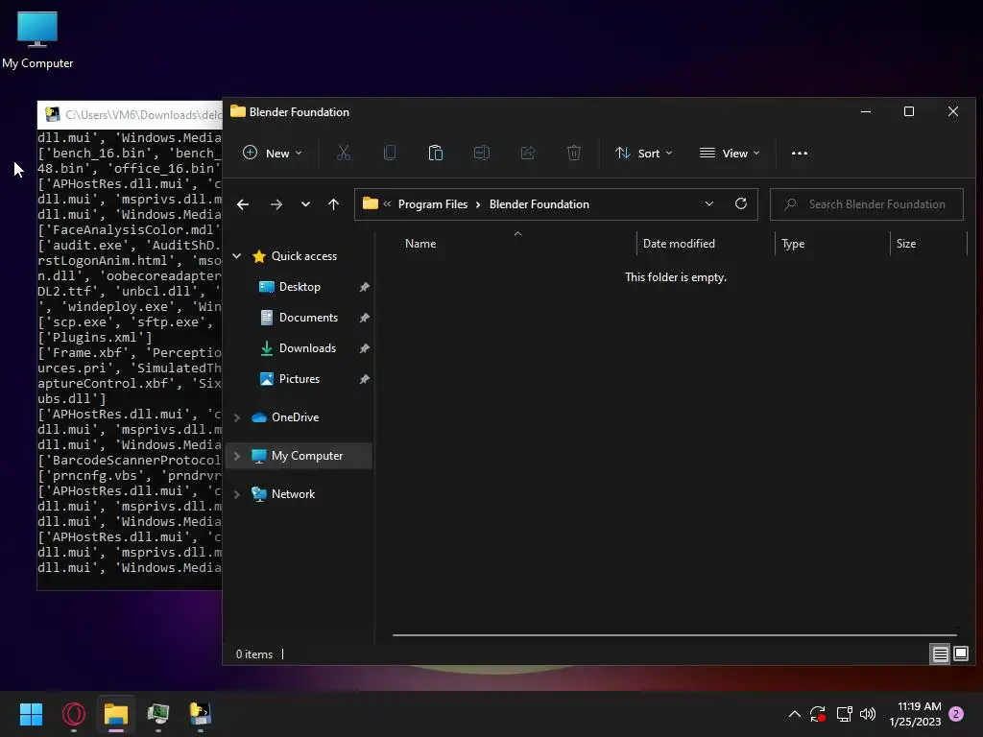The height and width of the screenshot is (737, 983).
Task: Click the sync status tray icon
Action: [818, 714]
